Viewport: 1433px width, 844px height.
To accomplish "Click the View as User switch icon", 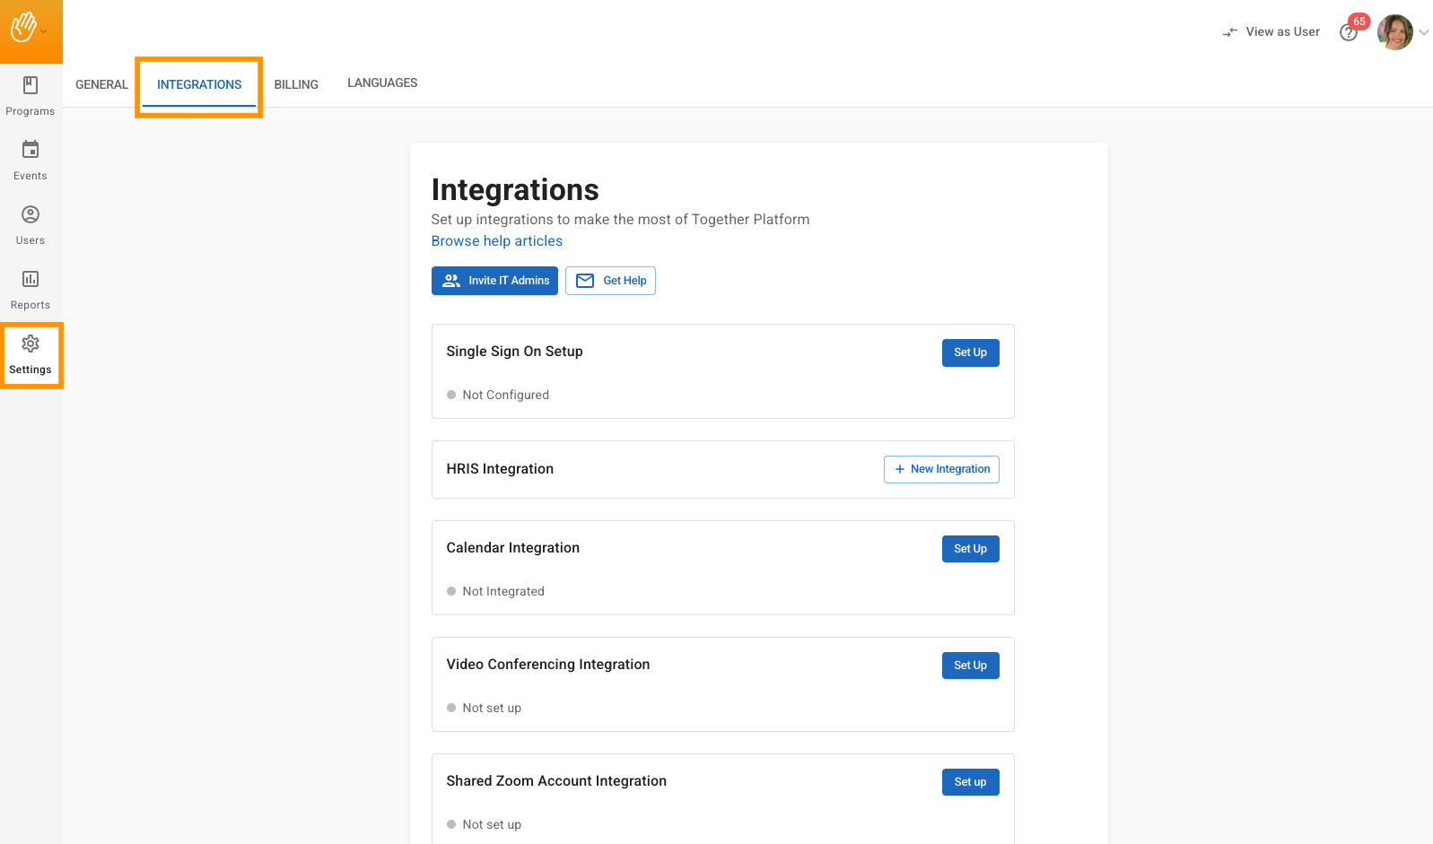I will pos(1230,32).
